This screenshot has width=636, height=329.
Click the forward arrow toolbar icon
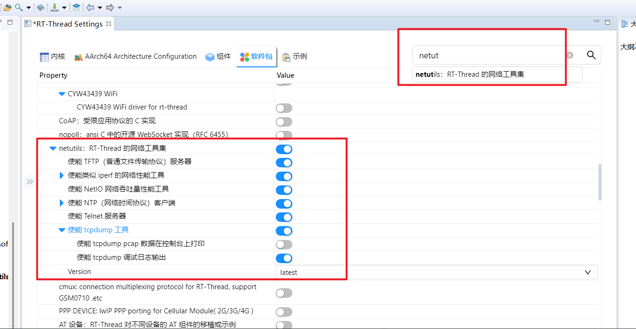(110, 8)
